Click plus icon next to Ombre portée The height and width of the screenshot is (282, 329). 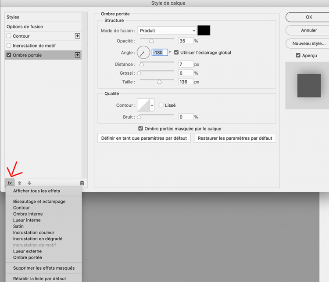[78, 55]
